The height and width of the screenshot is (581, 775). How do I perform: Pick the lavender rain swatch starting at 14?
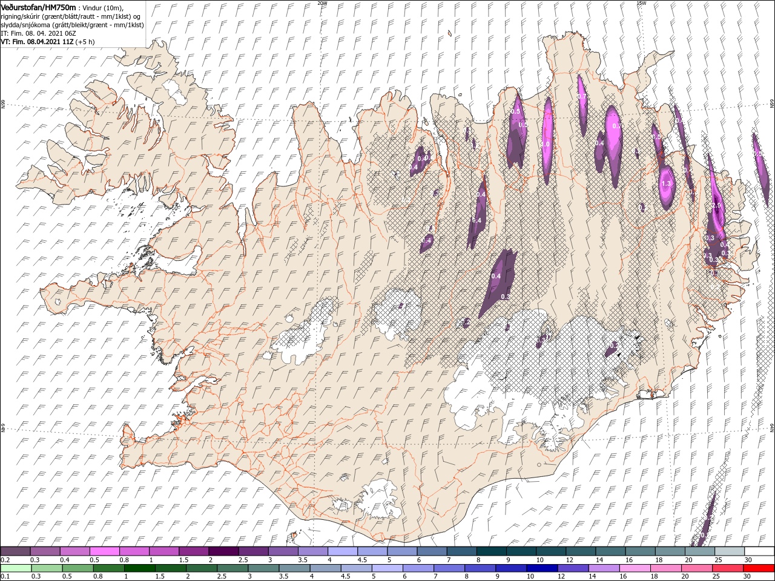[x=604, y=568]
